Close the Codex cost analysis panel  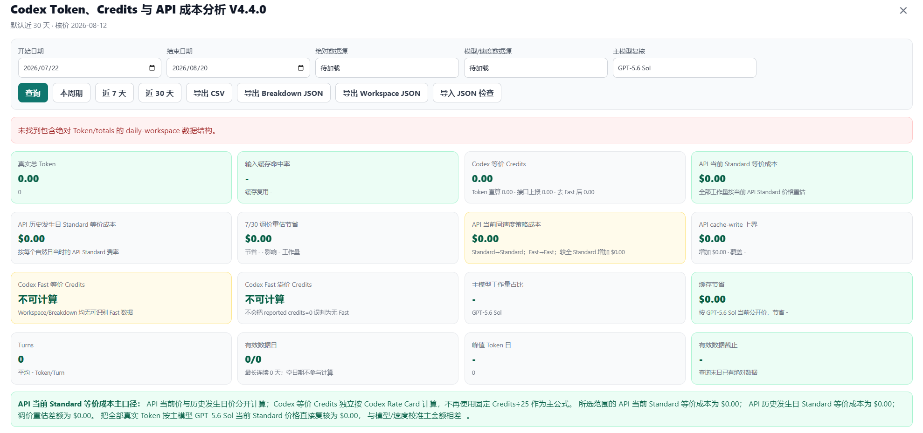pos(903,11)
